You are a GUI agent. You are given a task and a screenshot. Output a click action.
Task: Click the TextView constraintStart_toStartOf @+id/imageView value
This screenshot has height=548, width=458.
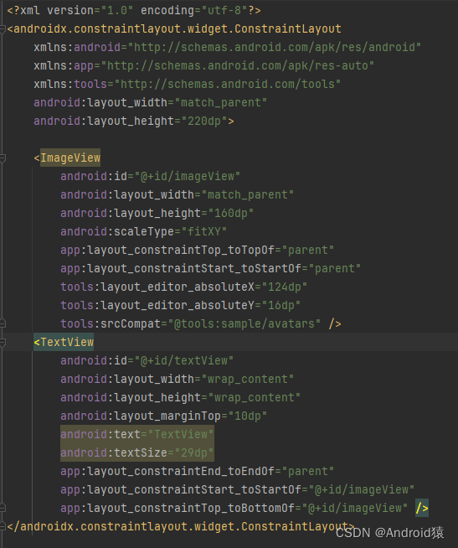point(362,489)
